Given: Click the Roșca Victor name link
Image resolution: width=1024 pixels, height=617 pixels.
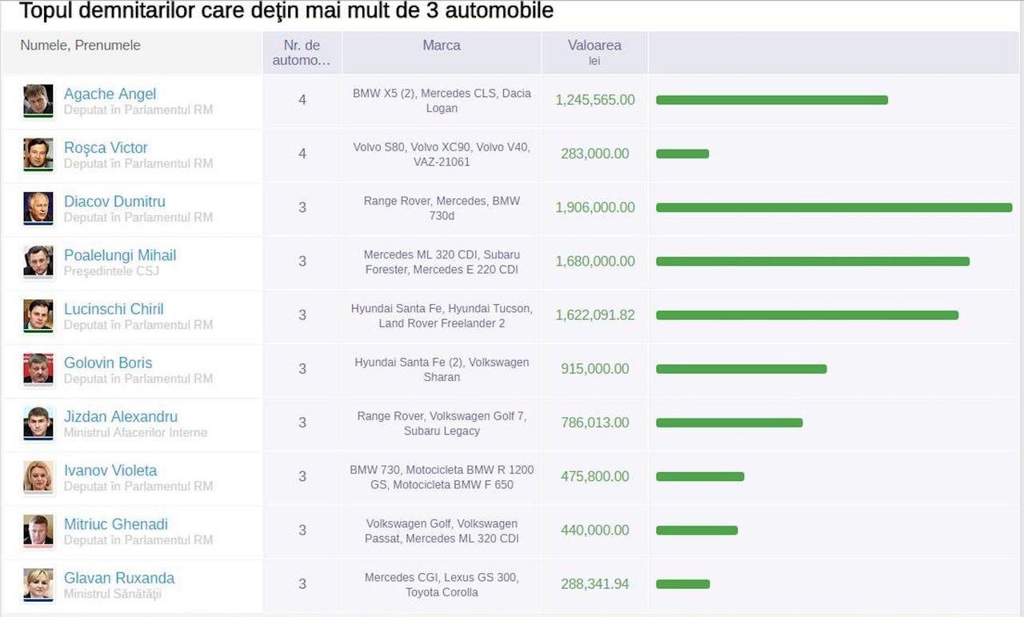Looking at the screenshot, I should coord(106,148).
